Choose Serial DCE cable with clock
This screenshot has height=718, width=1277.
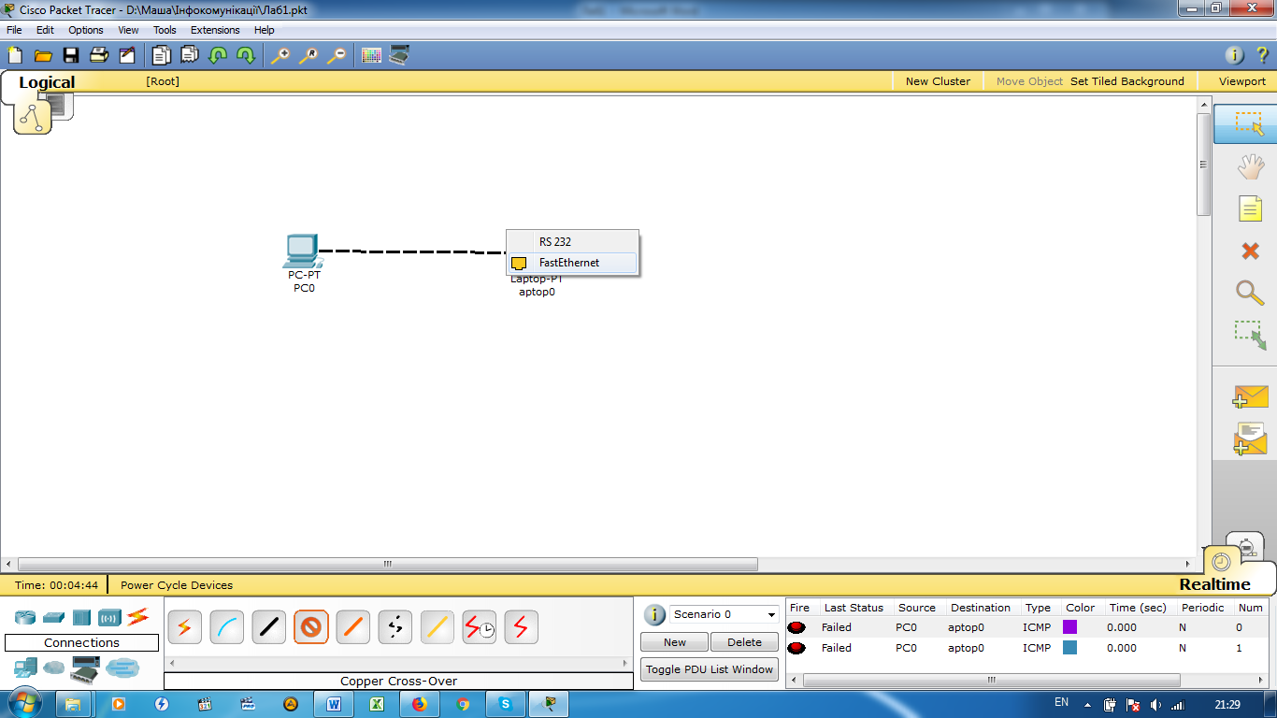[480, 627]
